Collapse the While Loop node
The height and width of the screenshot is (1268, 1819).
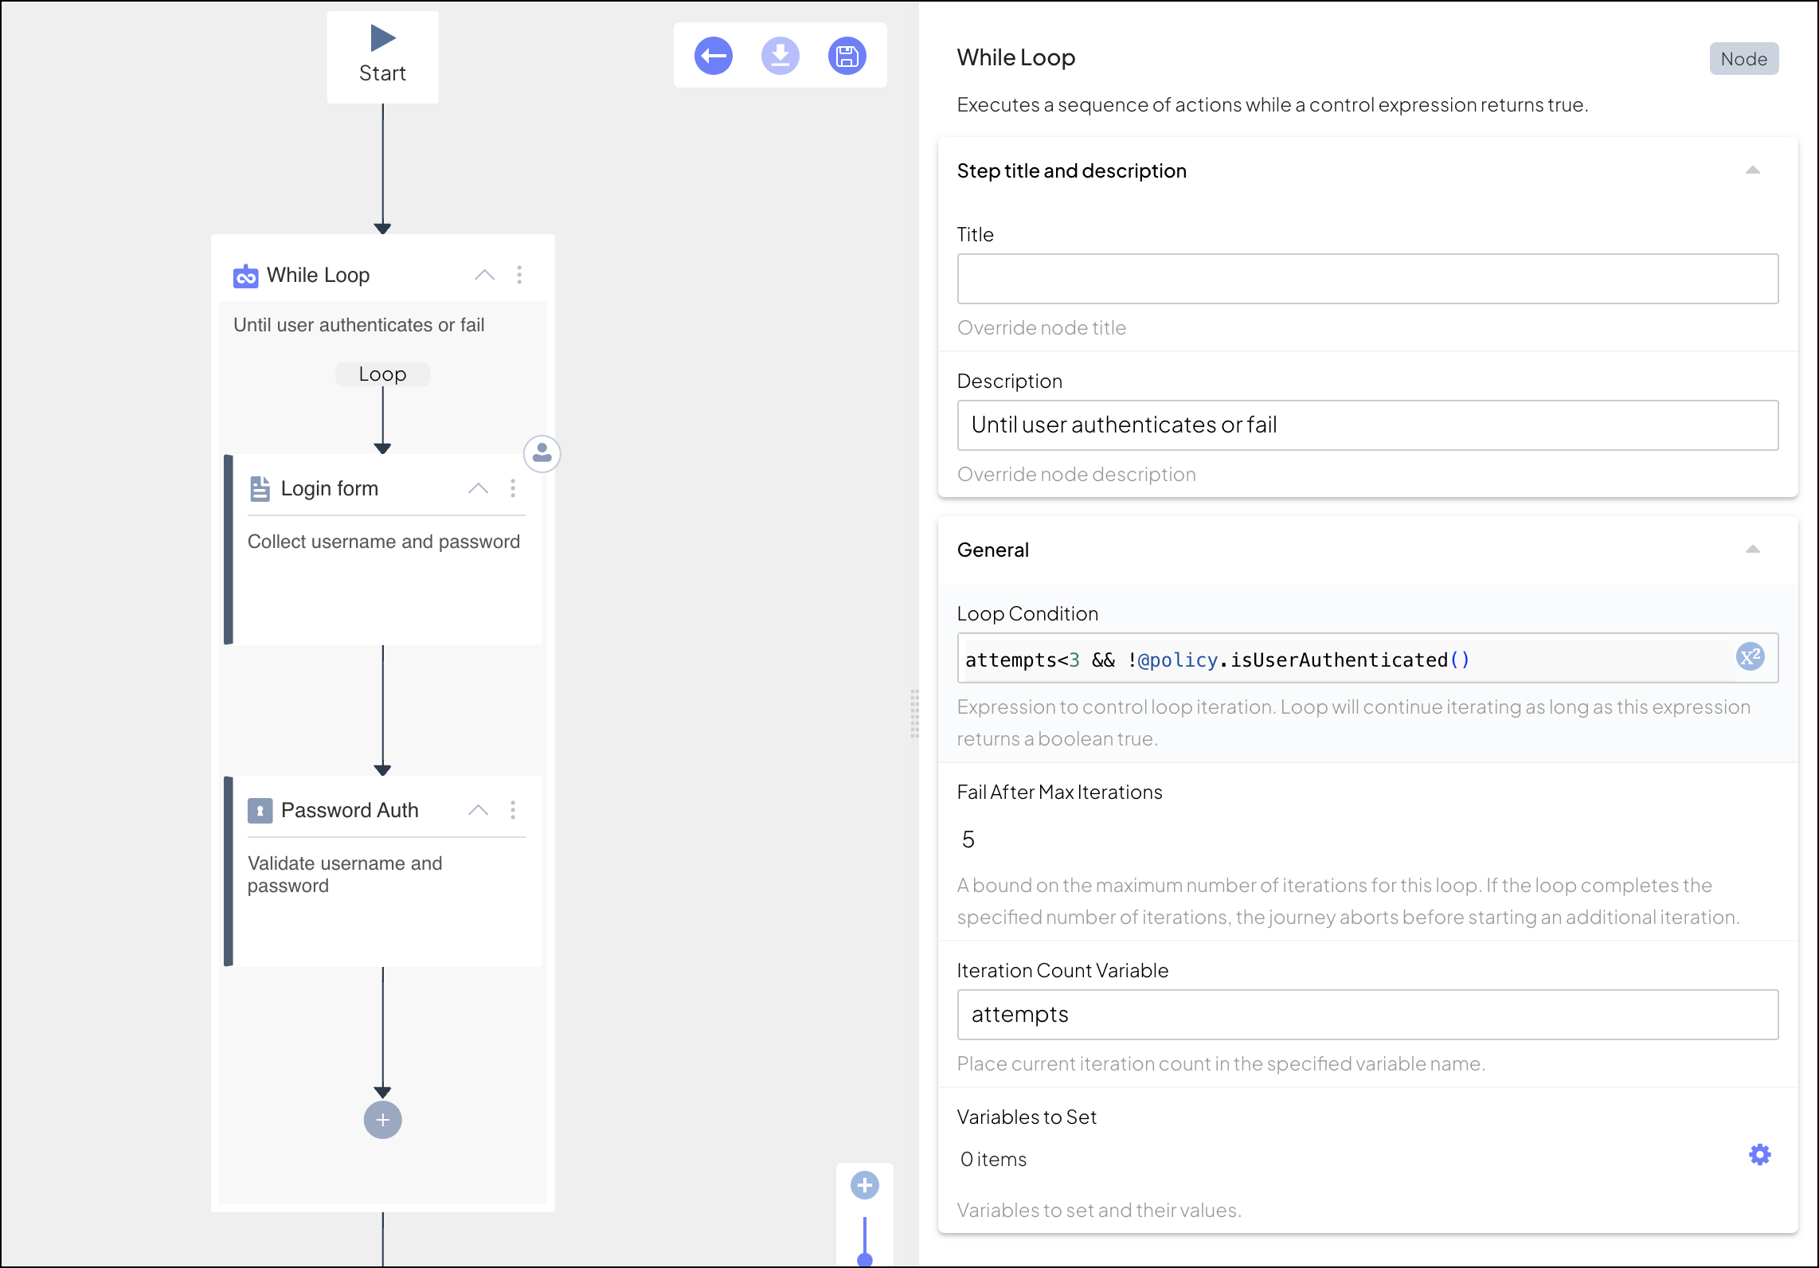tap(484, 275)
